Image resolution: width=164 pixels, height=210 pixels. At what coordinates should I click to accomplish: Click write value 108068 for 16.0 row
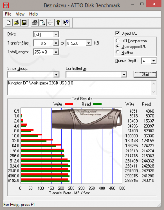131,136
